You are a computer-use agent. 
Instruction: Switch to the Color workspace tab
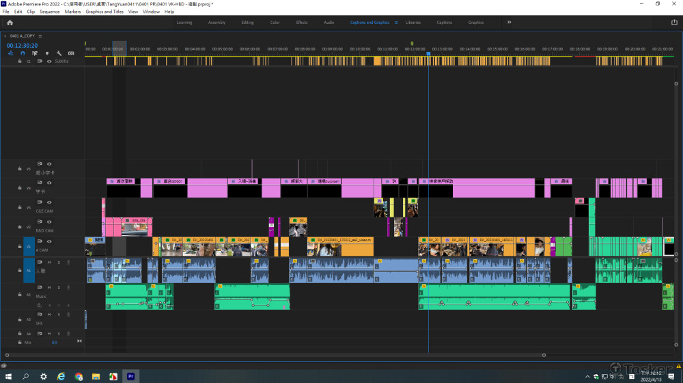(275, 22)
